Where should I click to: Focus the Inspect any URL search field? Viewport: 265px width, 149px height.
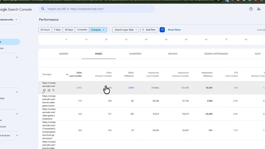97,9
